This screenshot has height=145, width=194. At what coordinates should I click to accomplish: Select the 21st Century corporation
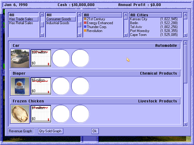[x=103, y=19]
